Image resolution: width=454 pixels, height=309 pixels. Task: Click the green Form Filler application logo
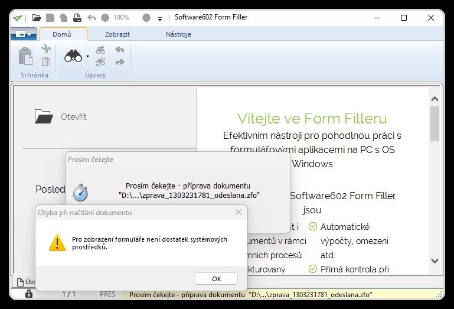point(18,18)
